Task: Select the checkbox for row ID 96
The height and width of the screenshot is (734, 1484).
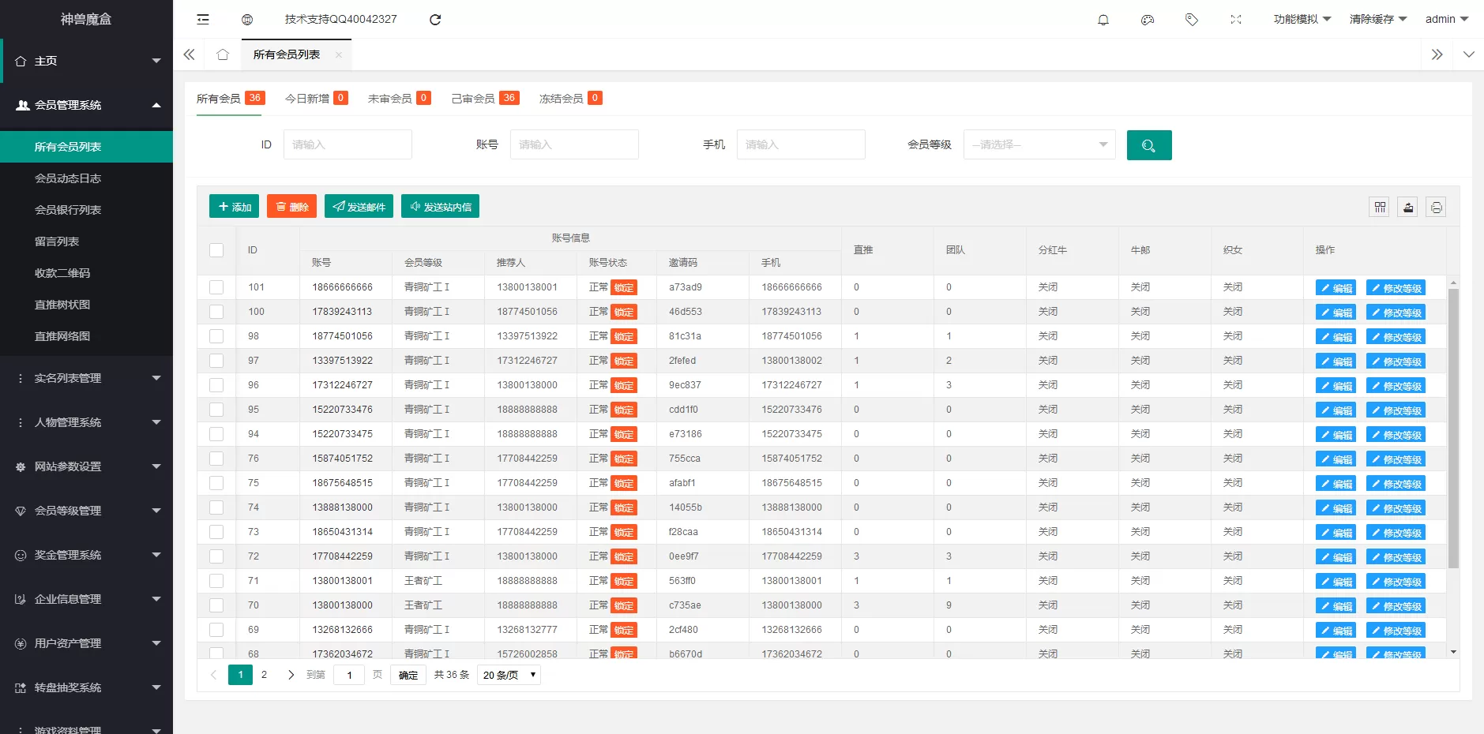Action: [216, 385]
